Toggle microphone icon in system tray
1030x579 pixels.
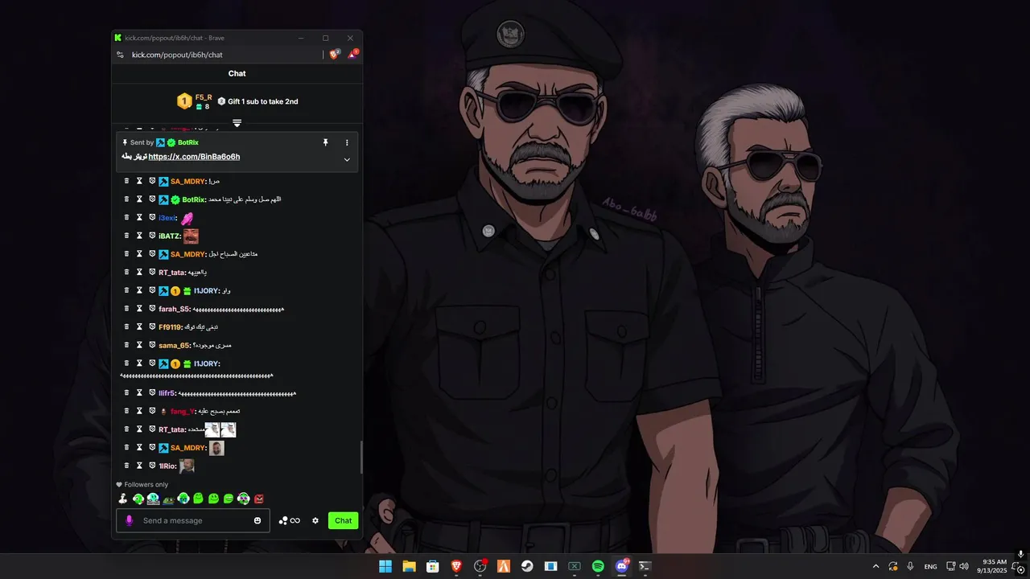[910, 566]
